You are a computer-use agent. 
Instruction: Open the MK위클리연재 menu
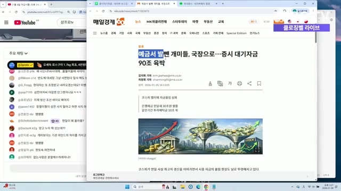coord(157,22)
